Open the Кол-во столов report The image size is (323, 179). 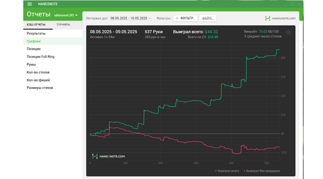[x=53, y=72]
